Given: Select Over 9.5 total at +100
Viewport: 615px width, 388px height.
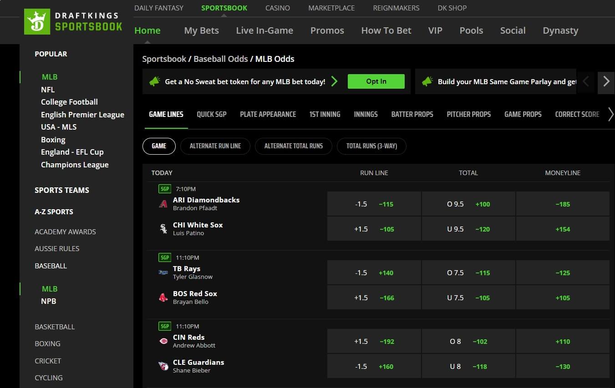Looking at the screenshot, I should (468, 204).
